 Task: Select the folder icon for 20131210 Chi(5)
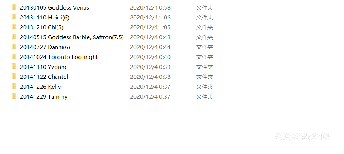coord(14,27)
